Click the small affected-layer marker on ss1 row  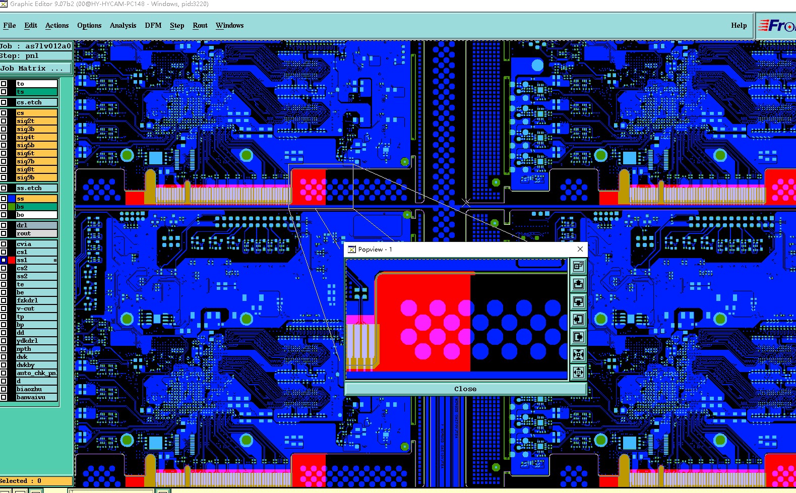pyautogui.click(x=55, y=260)
